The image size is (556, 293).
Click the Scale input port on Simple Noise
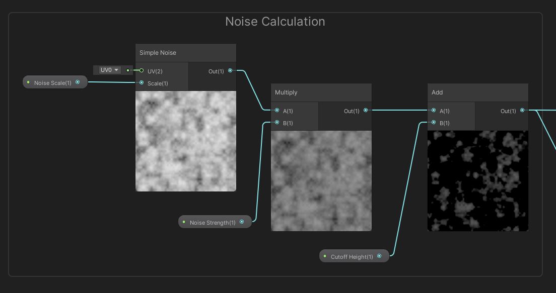(x=142, y=82)
